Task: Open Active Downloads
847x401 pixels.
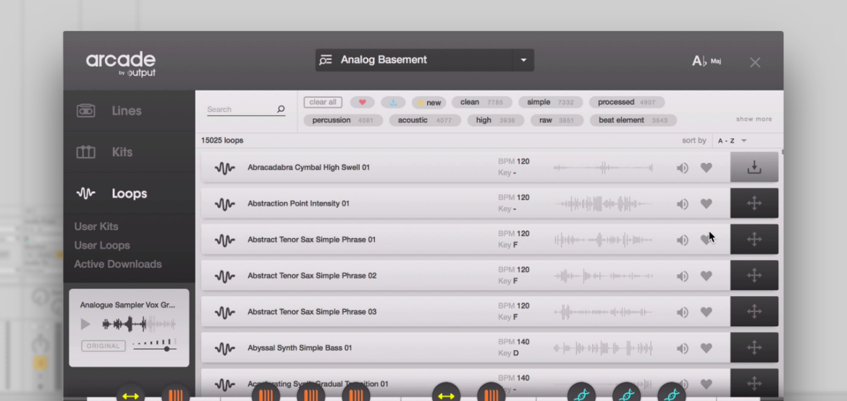Action: pos(118,264)
